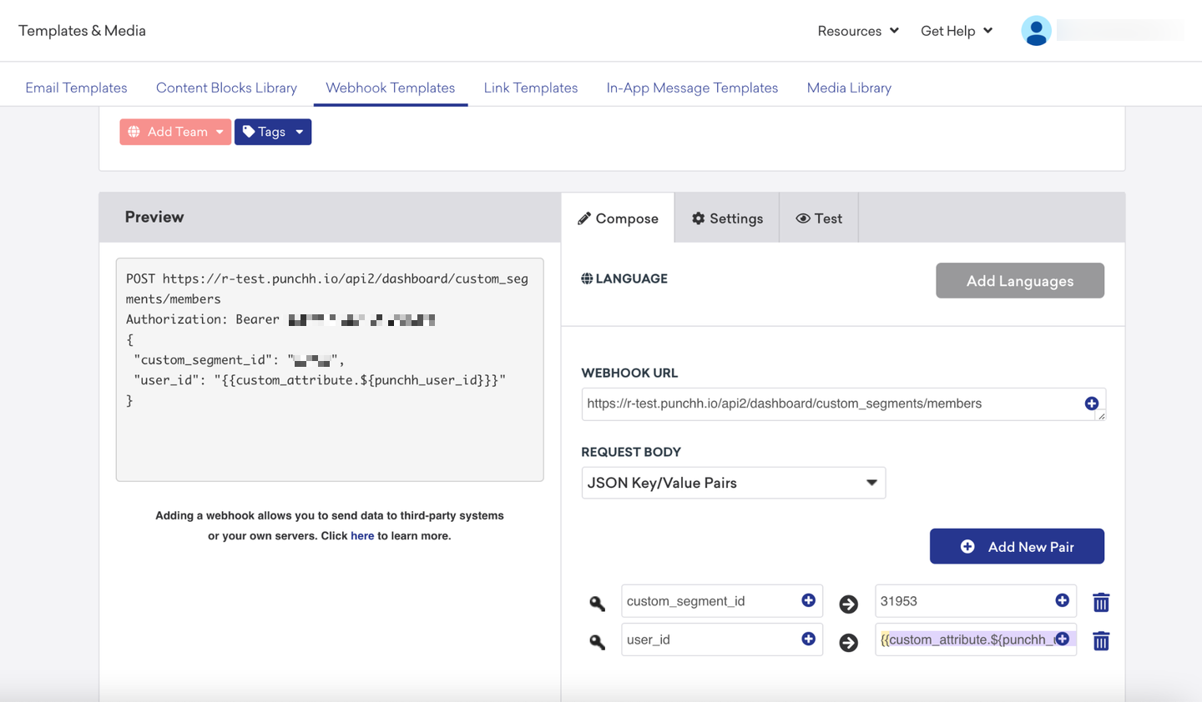Click the globe icon next to LANGUAGE
This screenshot has width=1202, height=702.
click(587, 278)
